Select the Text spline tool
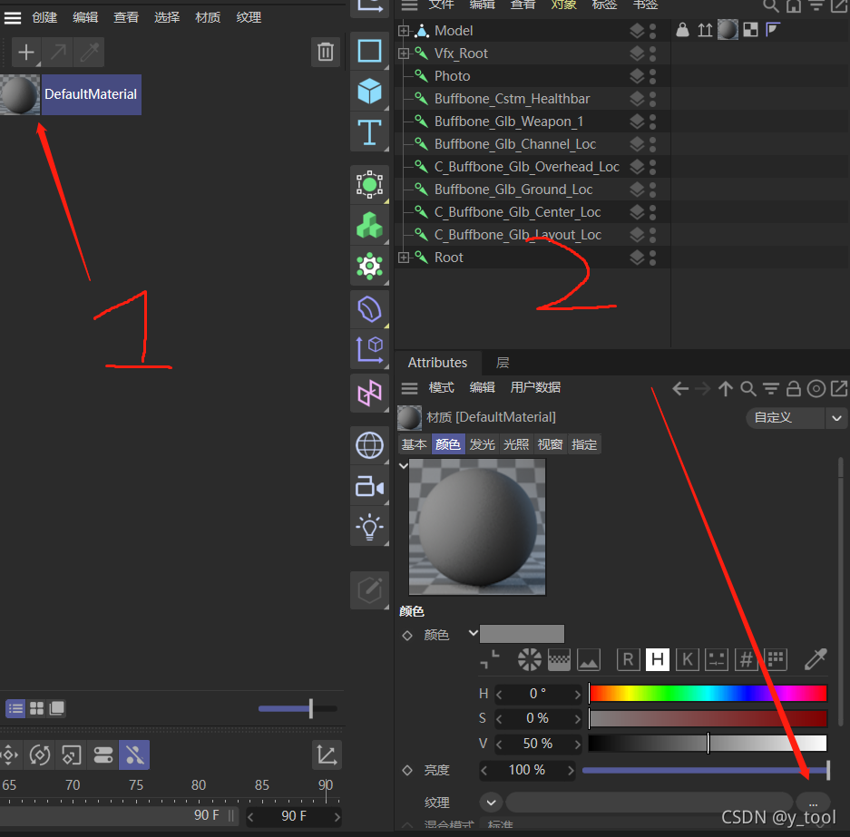Image resolution: width=850 pixels, height=837 pixels. pos(370,132)
